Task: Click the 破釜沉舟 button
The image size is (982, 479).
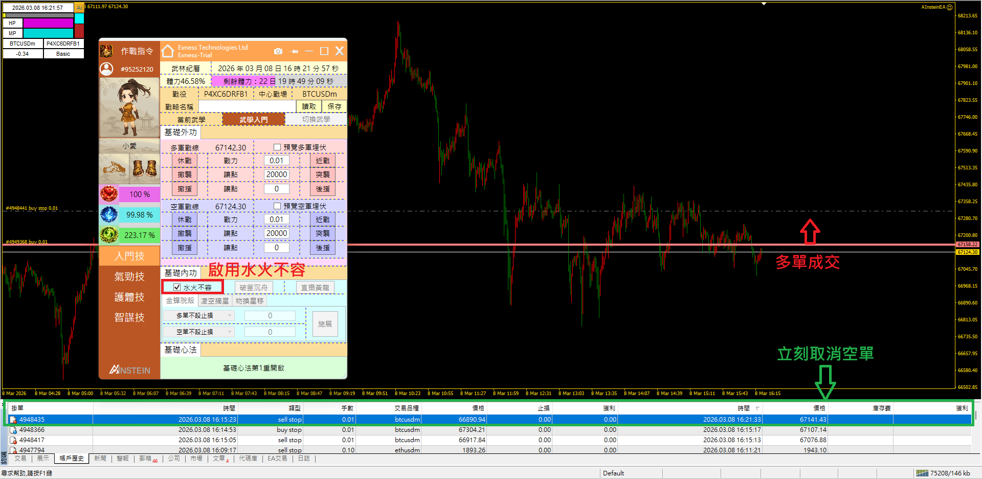Action: tap(254, 288)
